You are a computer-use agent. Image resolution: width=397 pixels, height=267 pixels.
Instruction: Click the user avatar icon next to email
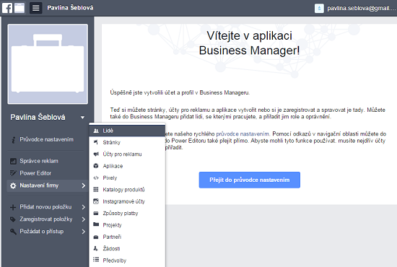tap(319, 8)
